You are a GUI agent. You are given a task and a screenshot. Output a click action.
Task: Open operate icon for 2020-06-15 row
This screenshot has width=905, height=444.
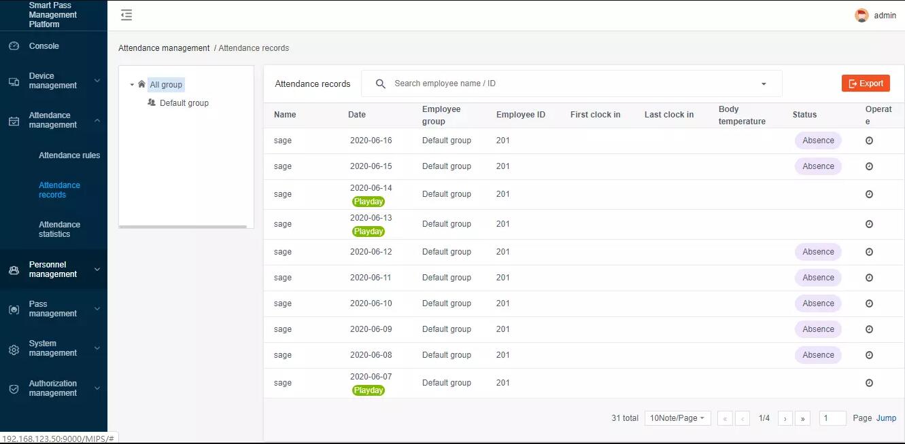[869, 166]
